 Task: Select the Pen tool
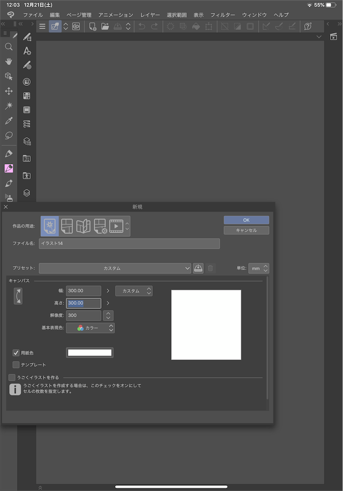9,153
